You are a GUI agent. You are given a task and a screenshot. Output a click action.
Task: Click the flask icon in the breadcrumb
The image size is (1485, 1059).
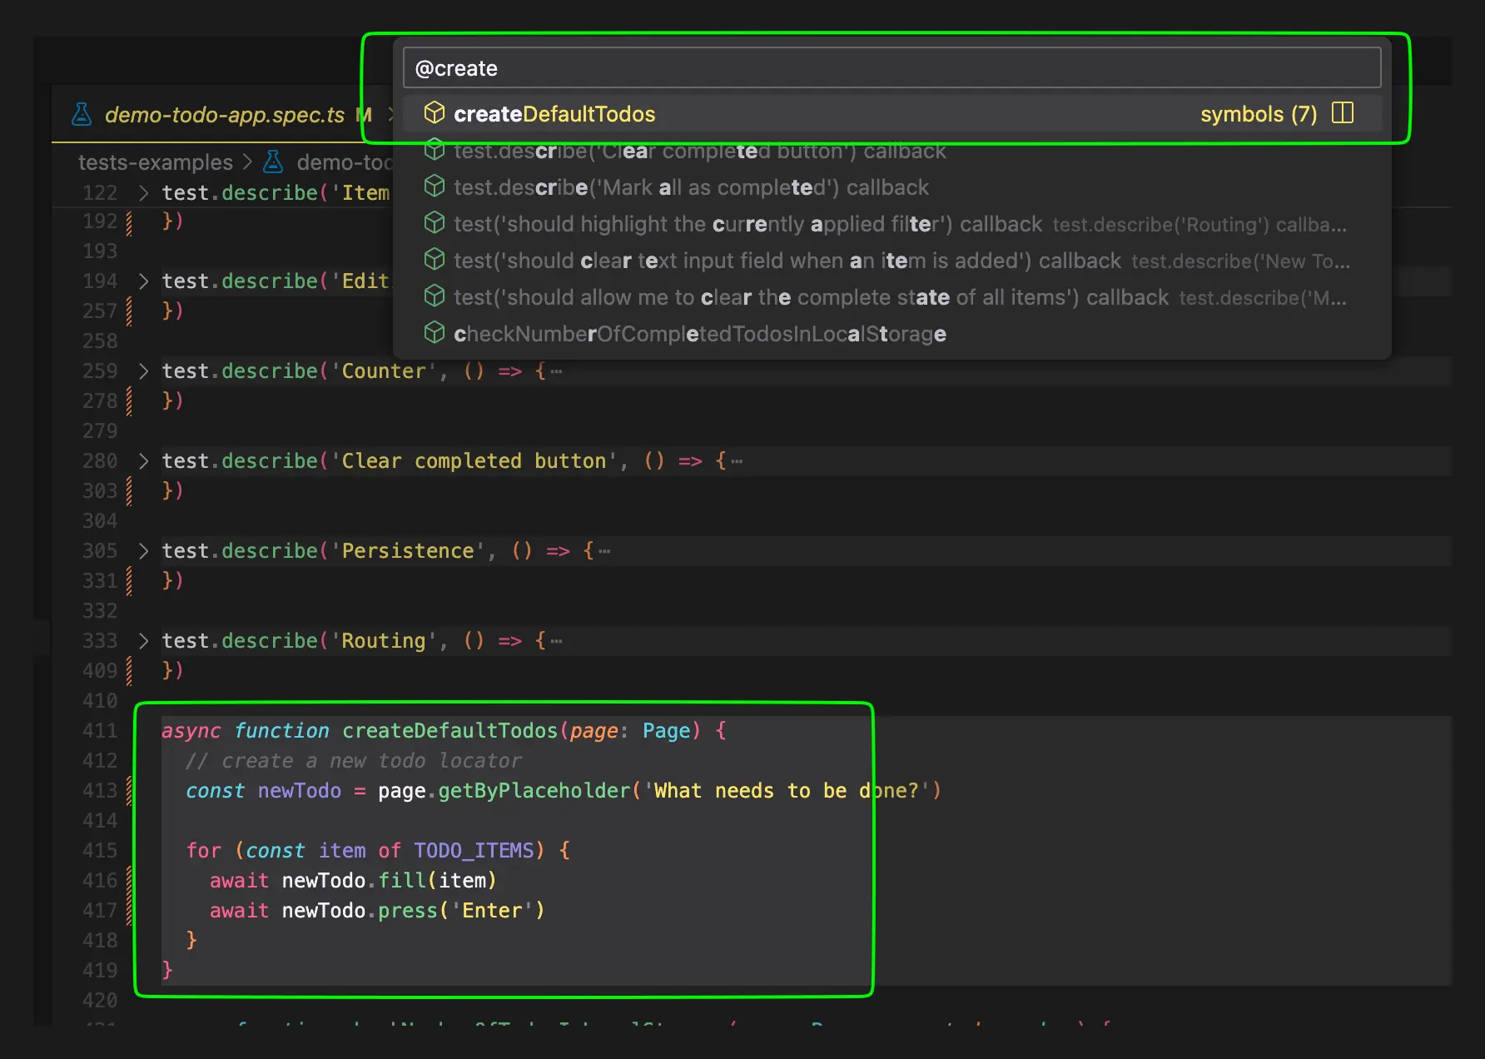pos(274,162)
